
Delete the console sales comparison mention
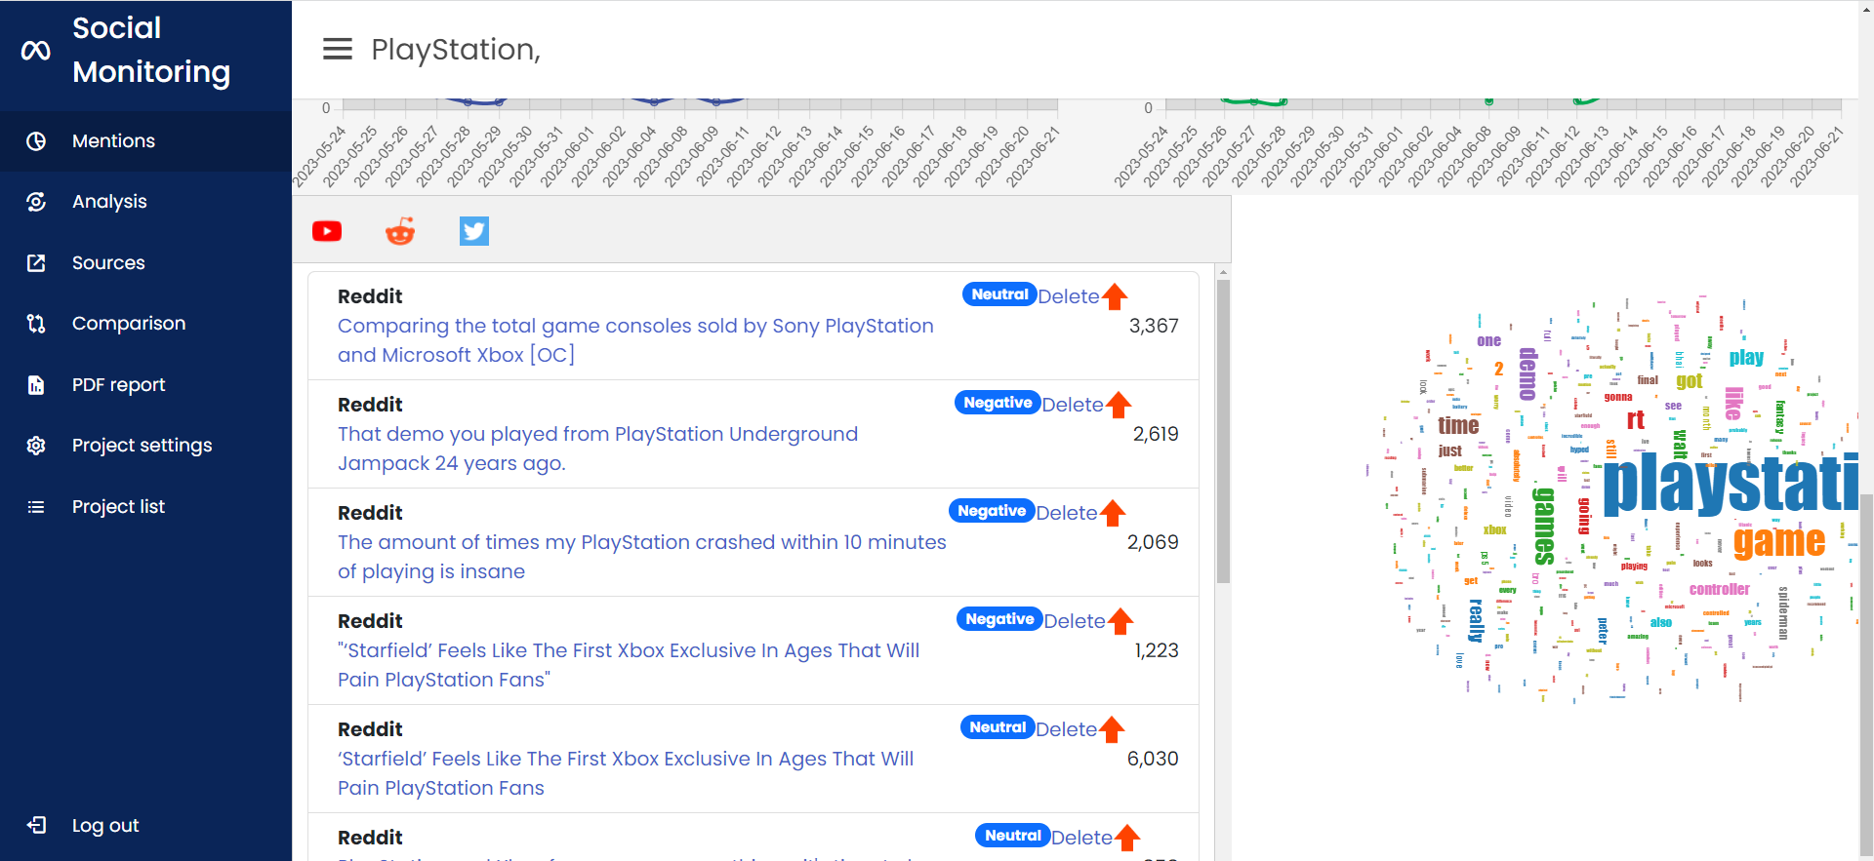tap(1068, 296)
